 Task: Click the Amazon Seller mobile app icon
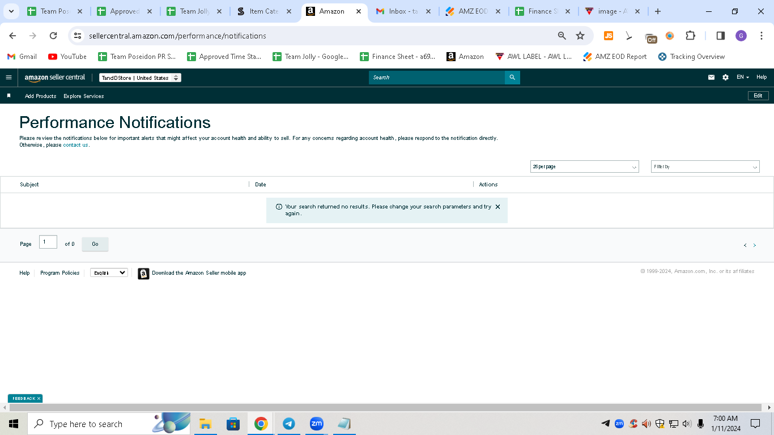point(143,274)
